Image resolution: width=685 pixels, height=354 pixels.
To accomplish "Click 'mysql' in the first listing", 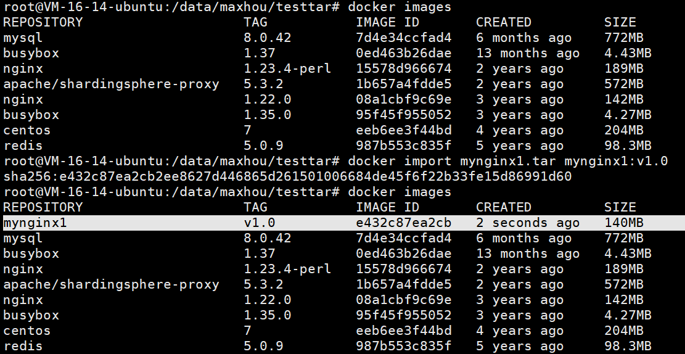I will [23, 38].
